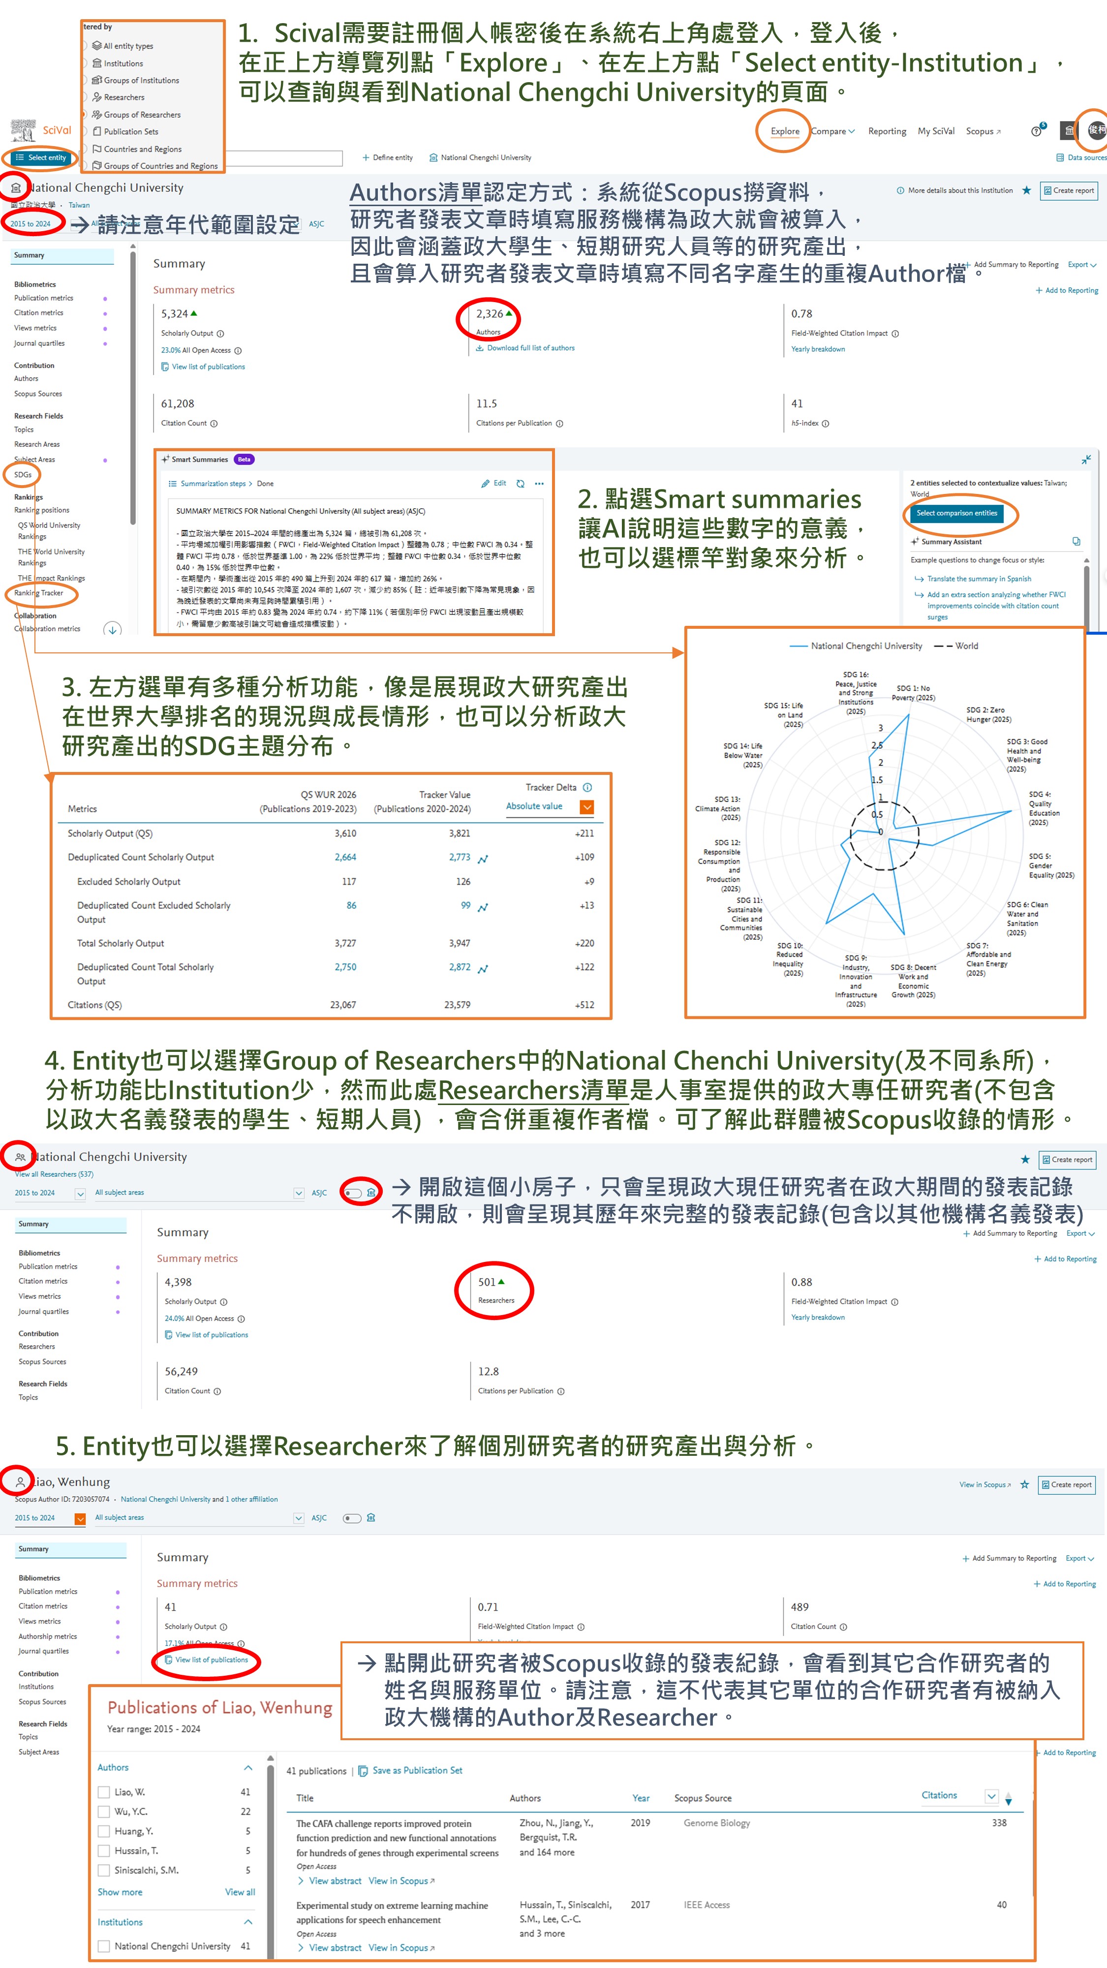Click info icon beside 489 Citation Count
Image resolution: width=1107 pixels, height=1968 pixels.
pyautogui.click(x=843, y=1627)
